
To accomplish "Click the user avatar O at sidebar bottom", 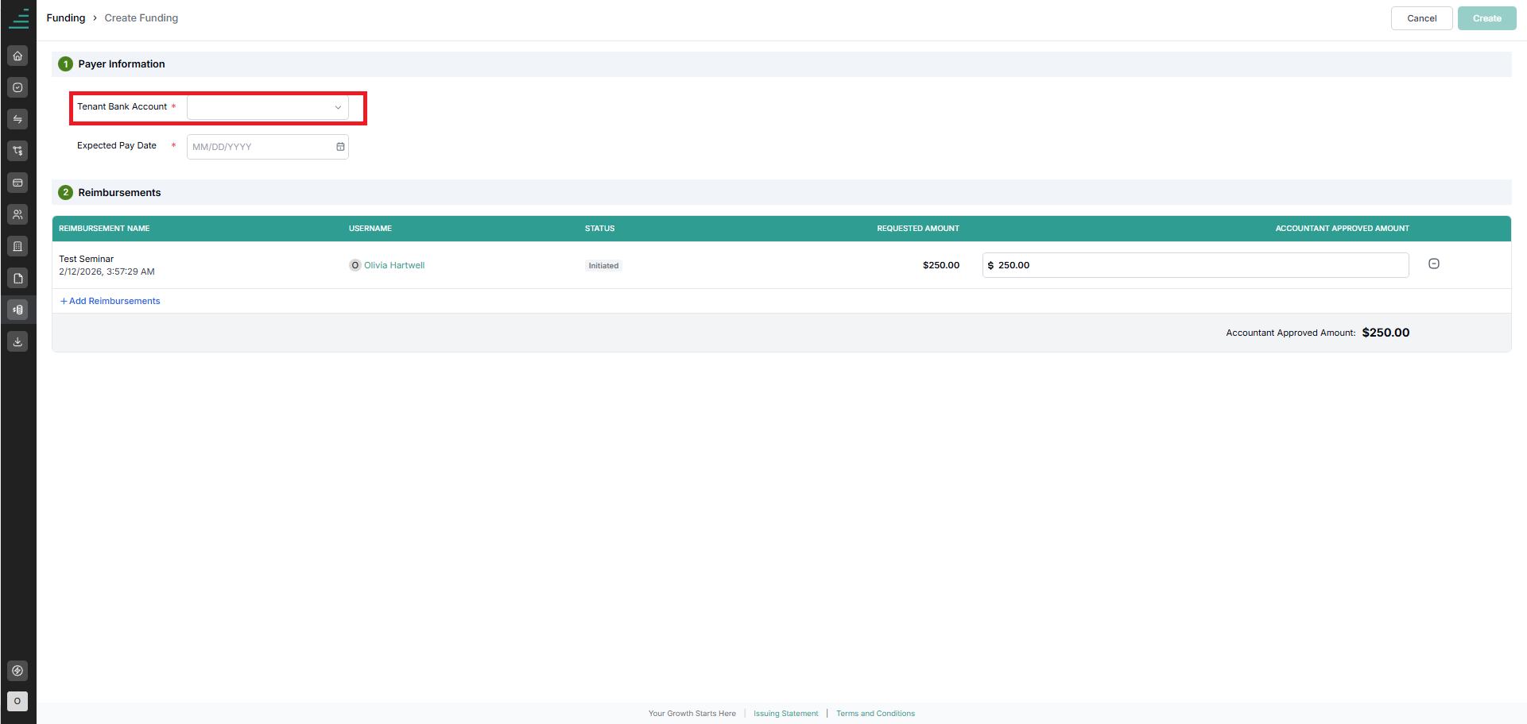I will [17, 701].
